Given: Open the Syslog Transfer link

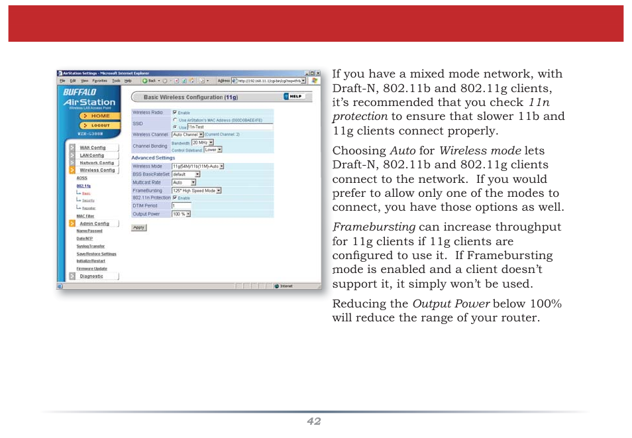Looking at the screenshot, I should [91, 246].
